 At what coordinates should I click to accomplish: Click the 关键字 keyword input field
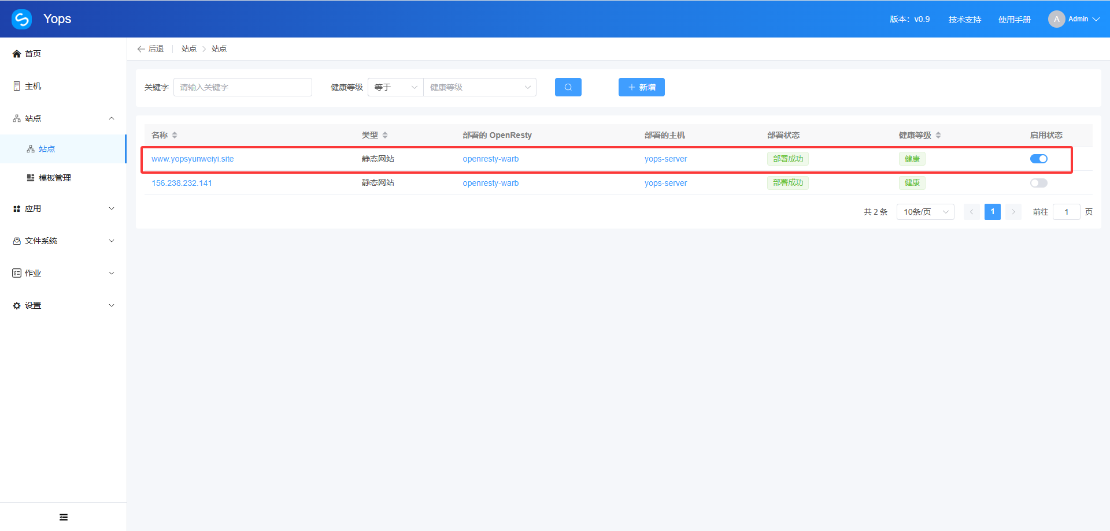tap(243, 87)
